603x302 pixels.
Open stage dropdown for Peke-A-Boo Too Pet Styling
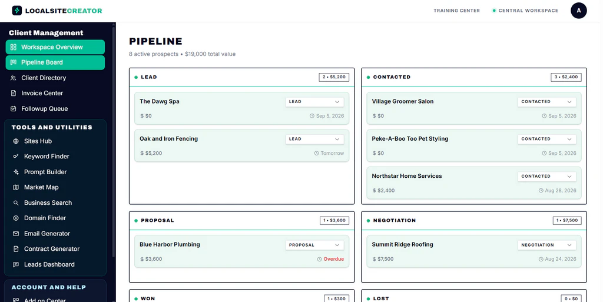click(x=546, y=139)
